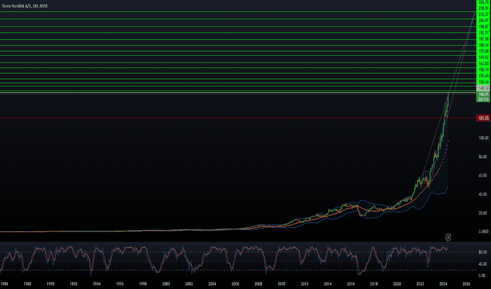Click the 0.0000 price axis tick
The width and height of the screenshot is (491, 289).
pyautogui.click(x=483, y=232)
